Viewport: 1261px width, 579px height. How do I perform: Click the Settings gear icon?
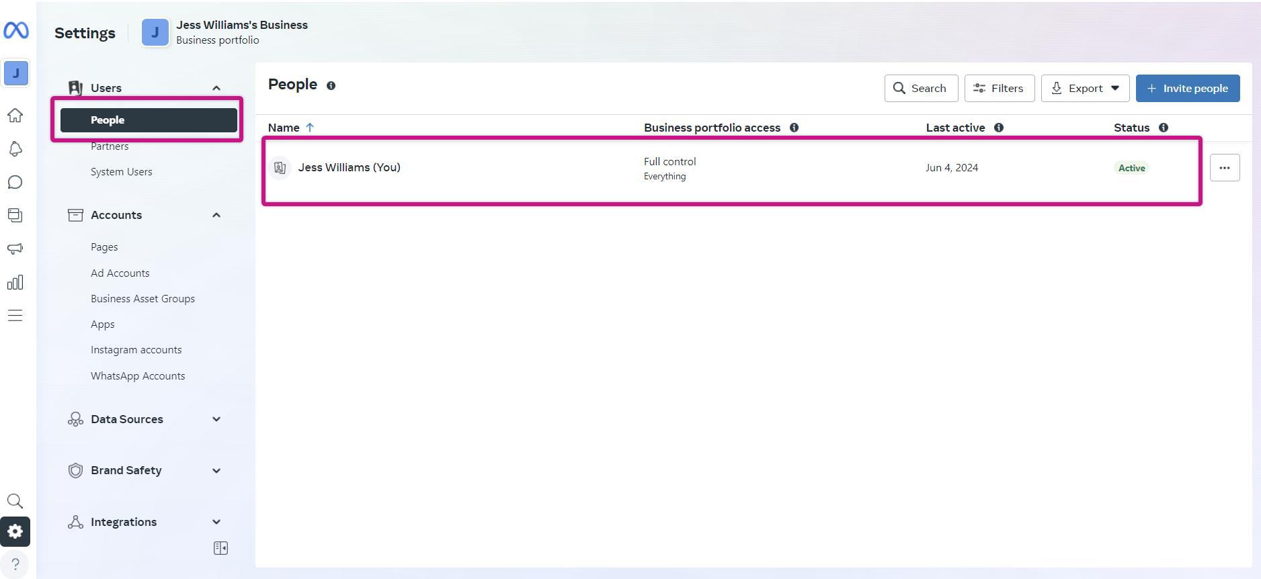(15, 531)
